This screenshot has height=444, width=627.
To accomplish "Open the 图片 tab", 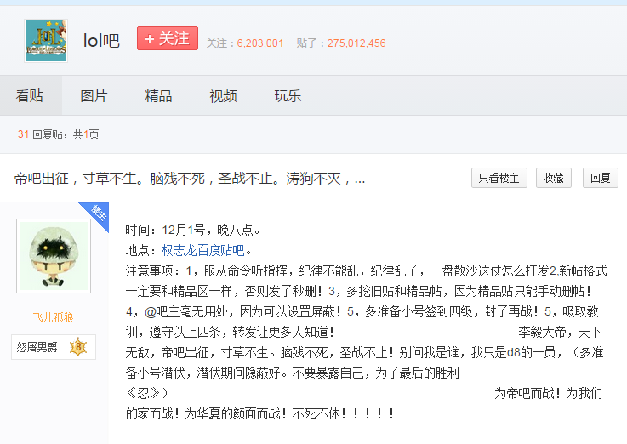I will tap(94, 96).
